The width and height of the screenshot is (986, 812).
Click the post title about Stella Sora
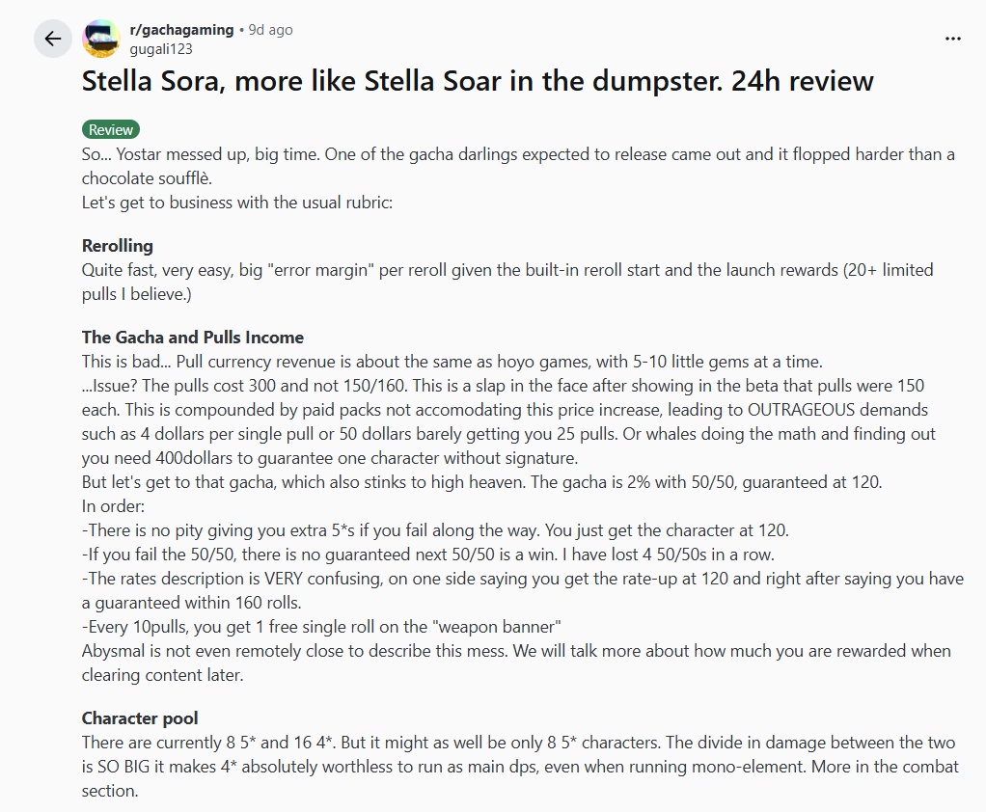pyautogui.click(x=477, y=82)
